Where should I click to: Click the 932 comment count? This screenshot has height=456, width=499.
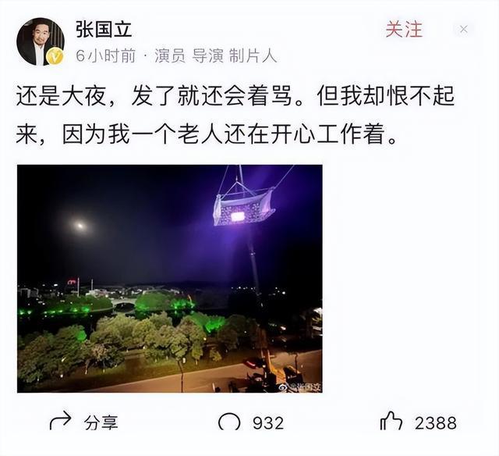268,423
